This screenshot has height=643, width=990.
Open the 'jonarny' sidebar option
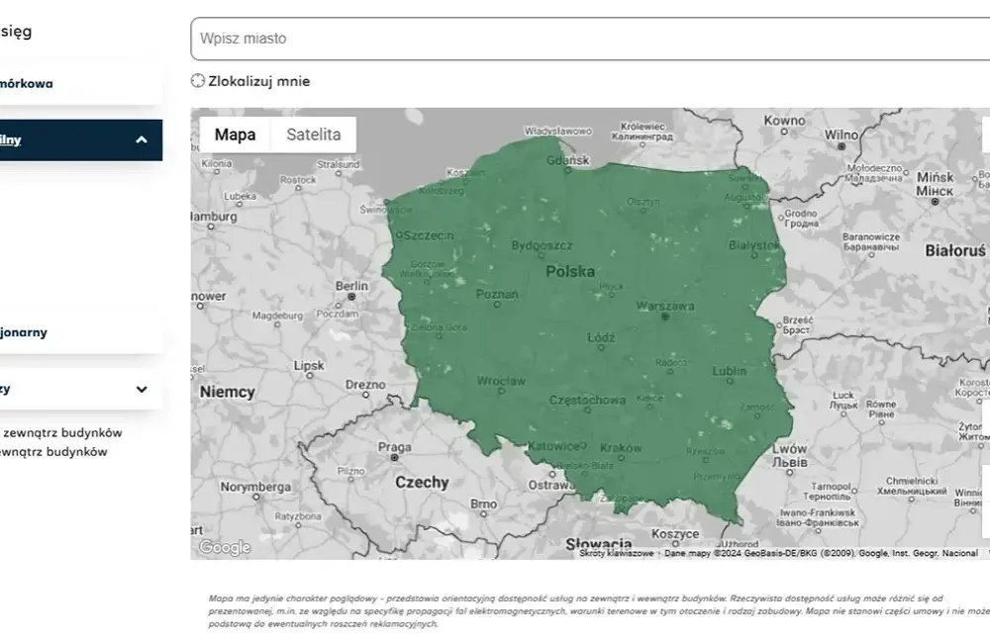coord(81,332)
